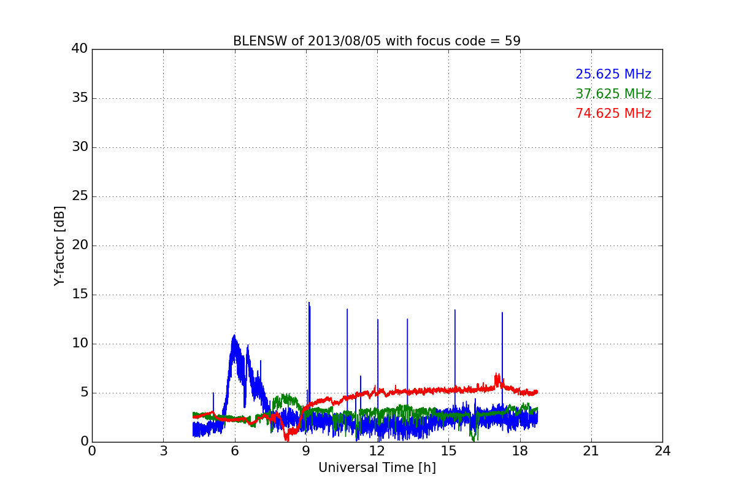Click x-axis tick label '9'
The image size is (736, 491).
pos(306,451)
